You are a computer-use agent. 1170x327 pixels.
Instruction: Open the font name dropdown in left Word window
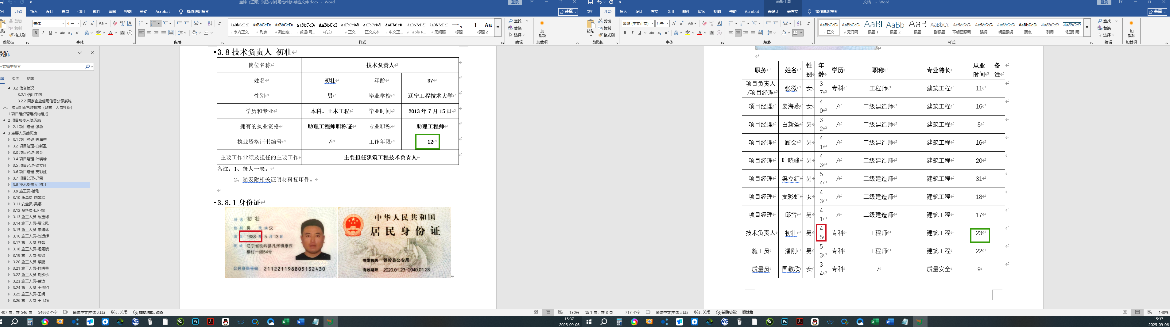(x=63, y=24)
